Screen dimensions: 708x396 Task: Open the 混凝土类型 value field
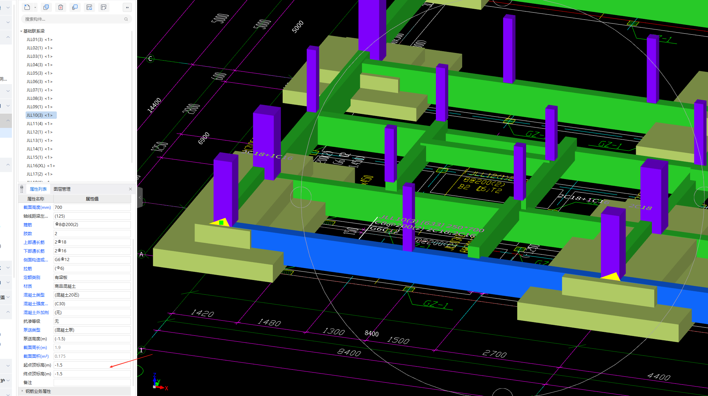(x=92, y=295)
